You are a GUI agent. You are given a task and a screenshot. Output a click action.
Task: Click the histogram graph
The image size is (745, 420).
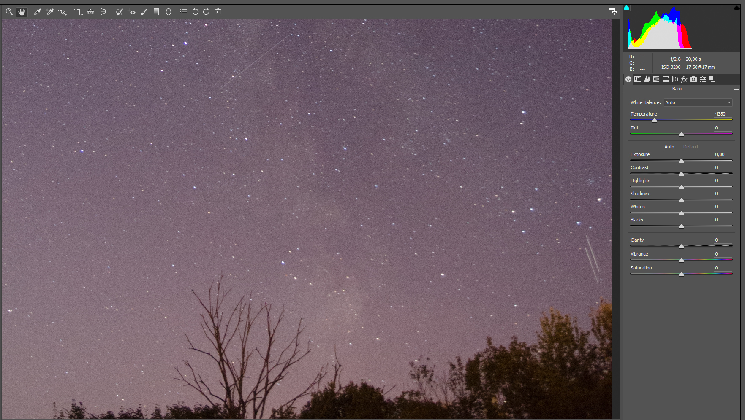(x=682, y=28)
